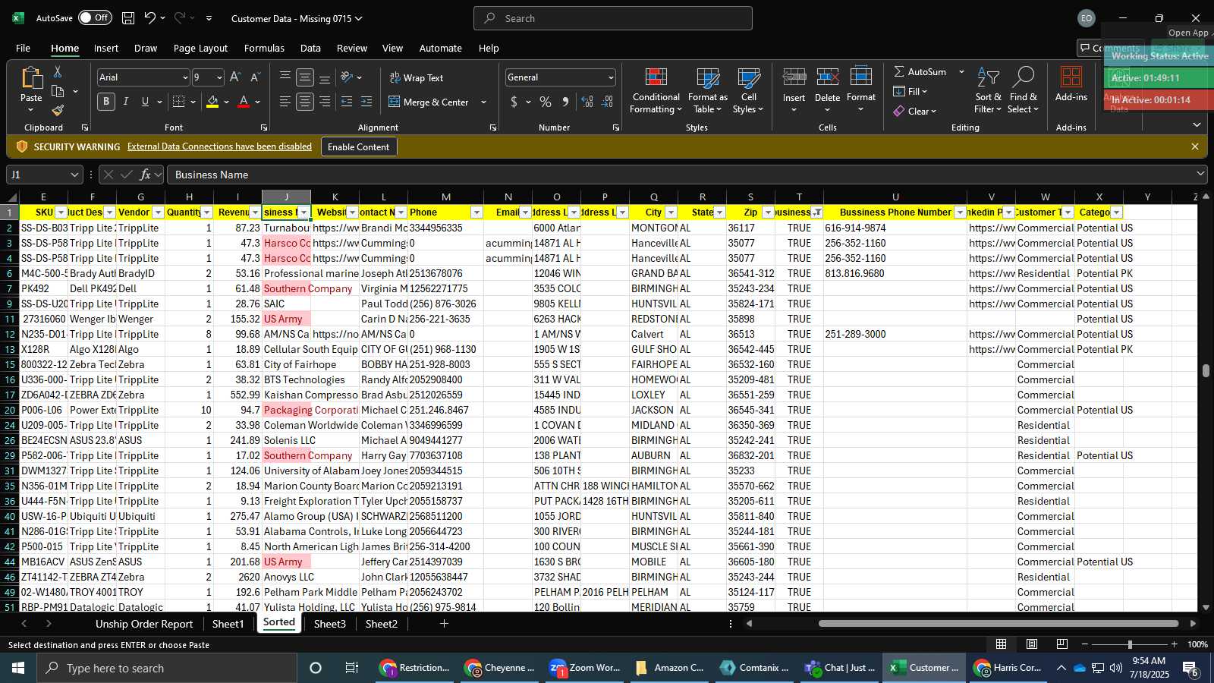Expand the formula bar
This screenshot has height=683, width=1214.
[x=1200, y=174]
